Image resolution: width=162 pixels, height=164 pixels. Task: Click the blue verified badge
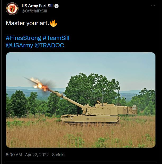click(57, 6)
